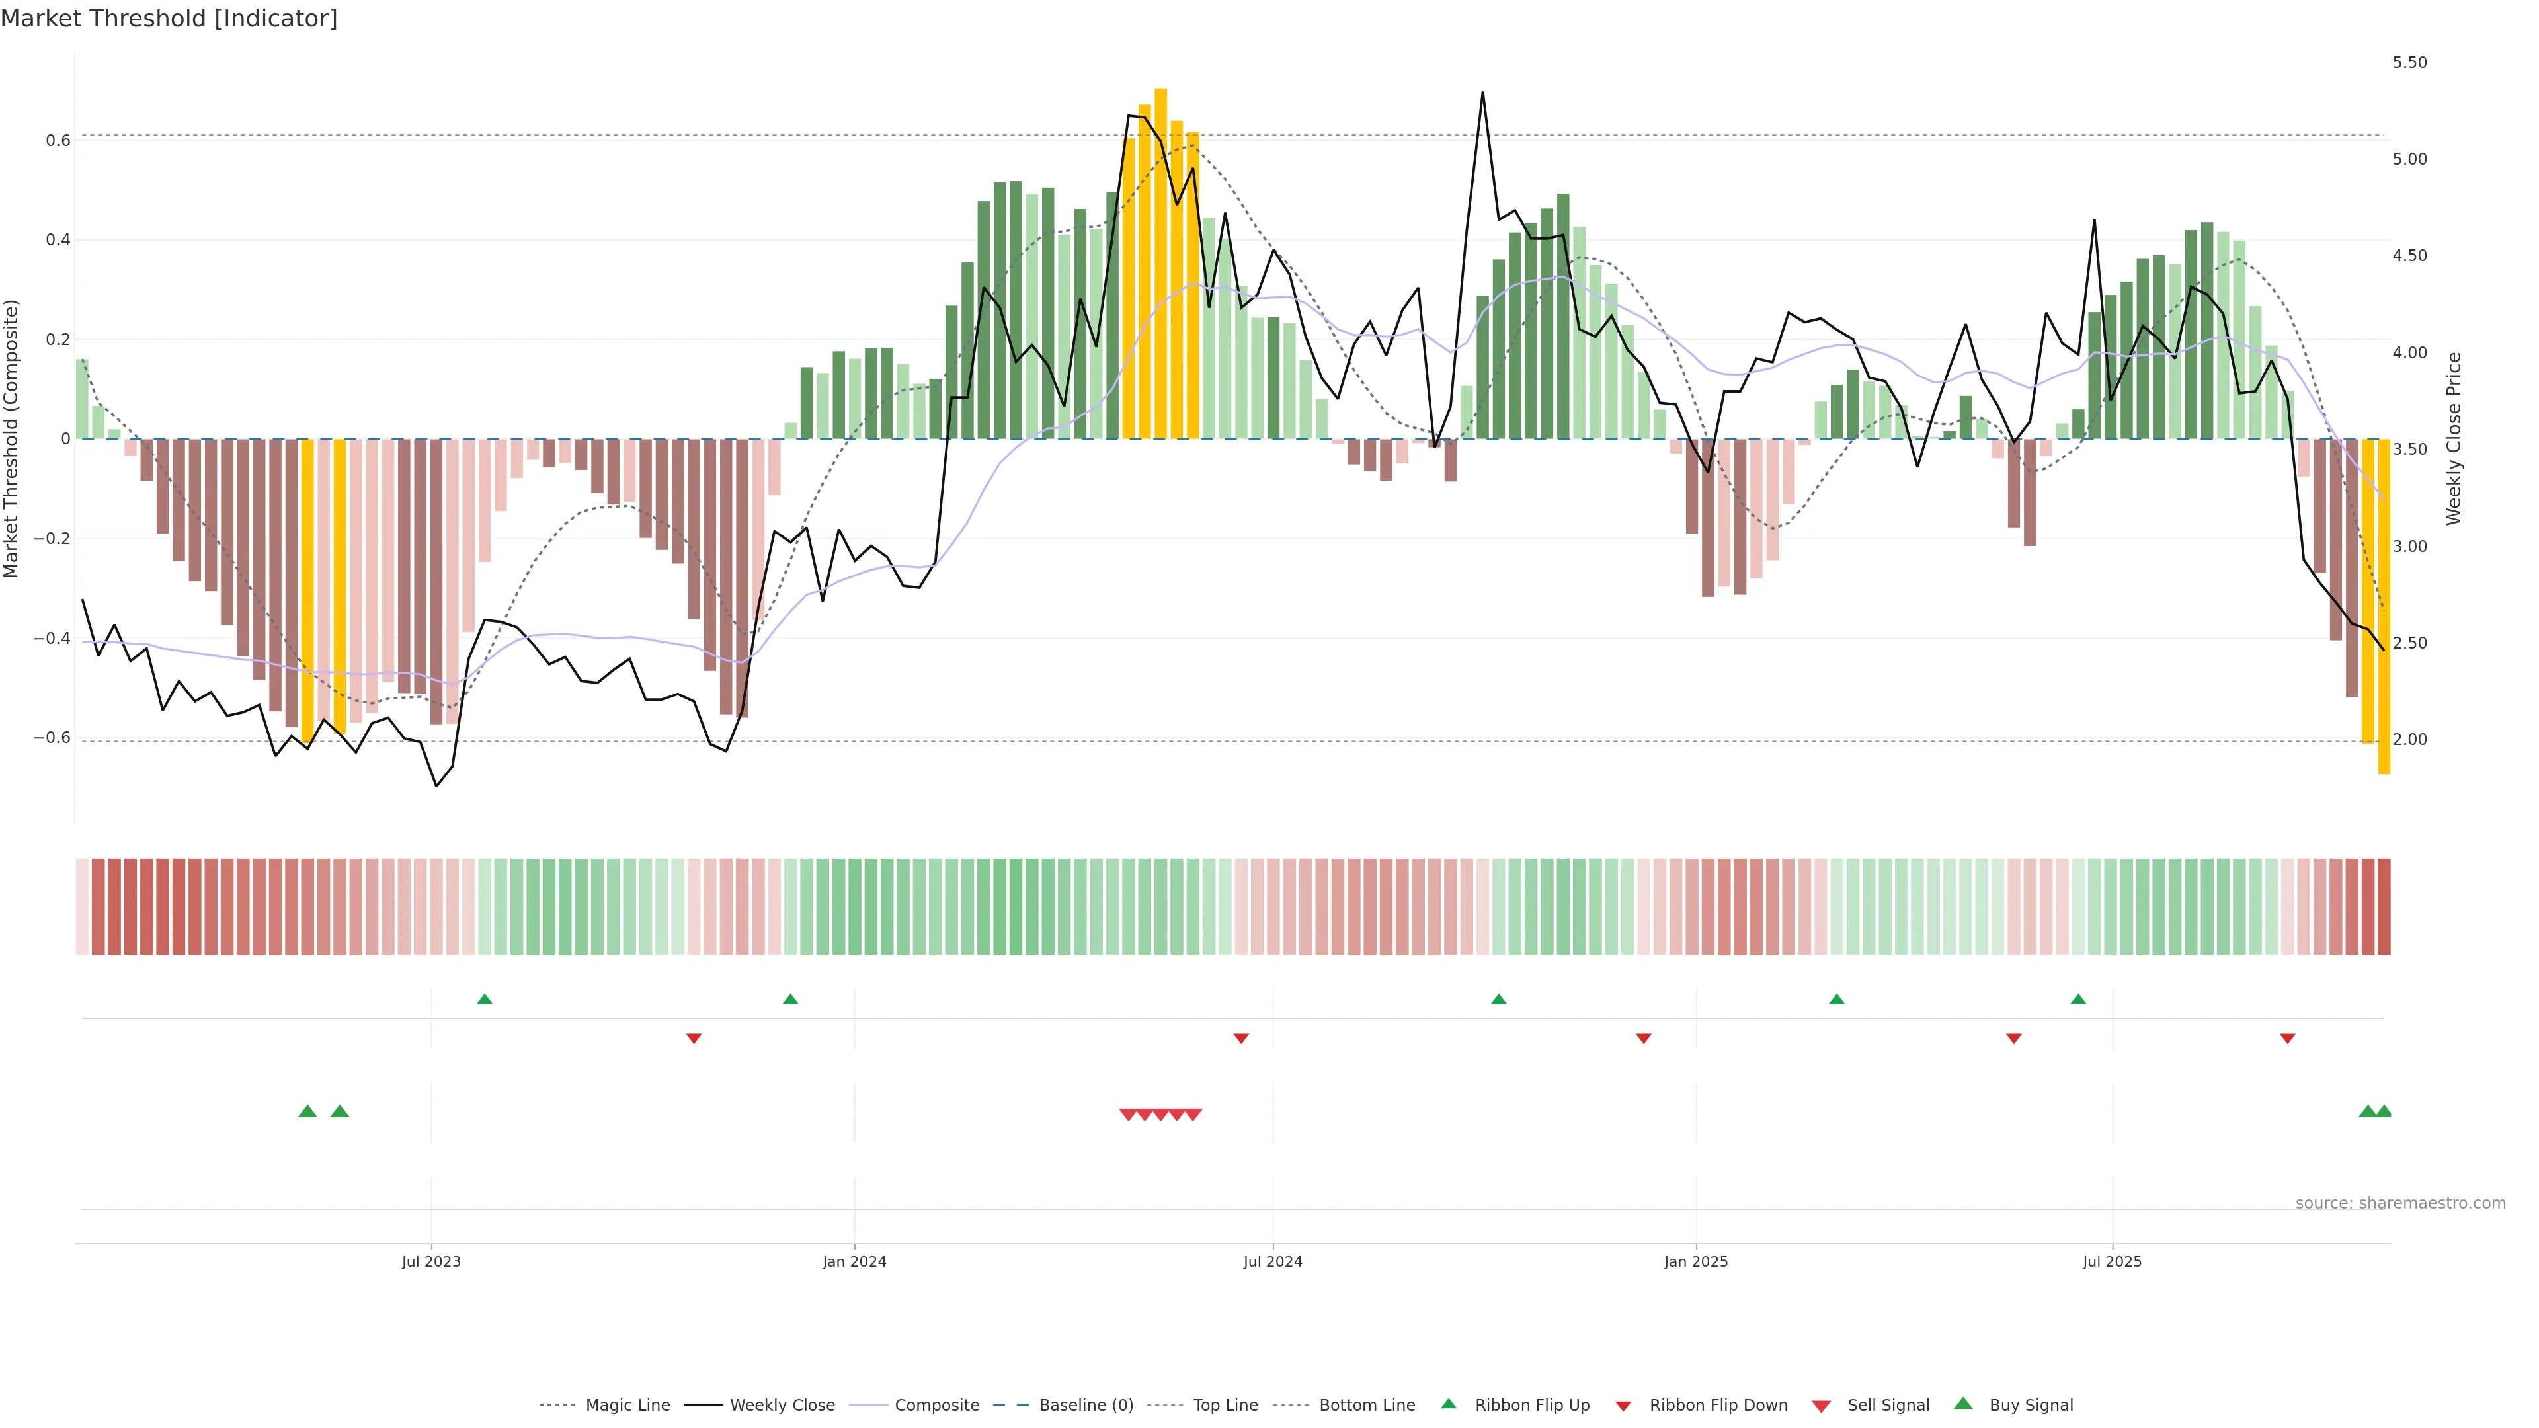The height and width of the screenshot is (1428, 2539).
Task: Click Ribbon Flip Down legend triangle icon
Action: click(1623, 1406)
